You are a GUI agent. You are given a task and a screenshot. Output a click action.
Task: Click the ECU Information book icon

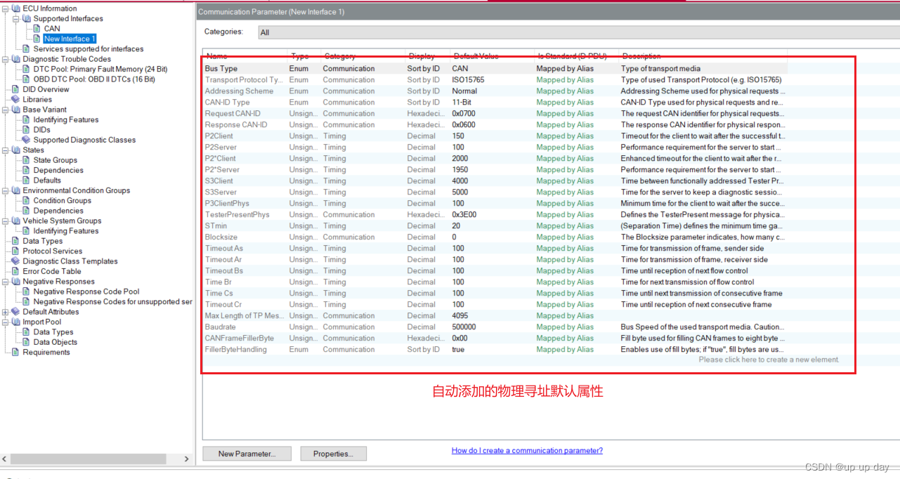tap(17, 8)
